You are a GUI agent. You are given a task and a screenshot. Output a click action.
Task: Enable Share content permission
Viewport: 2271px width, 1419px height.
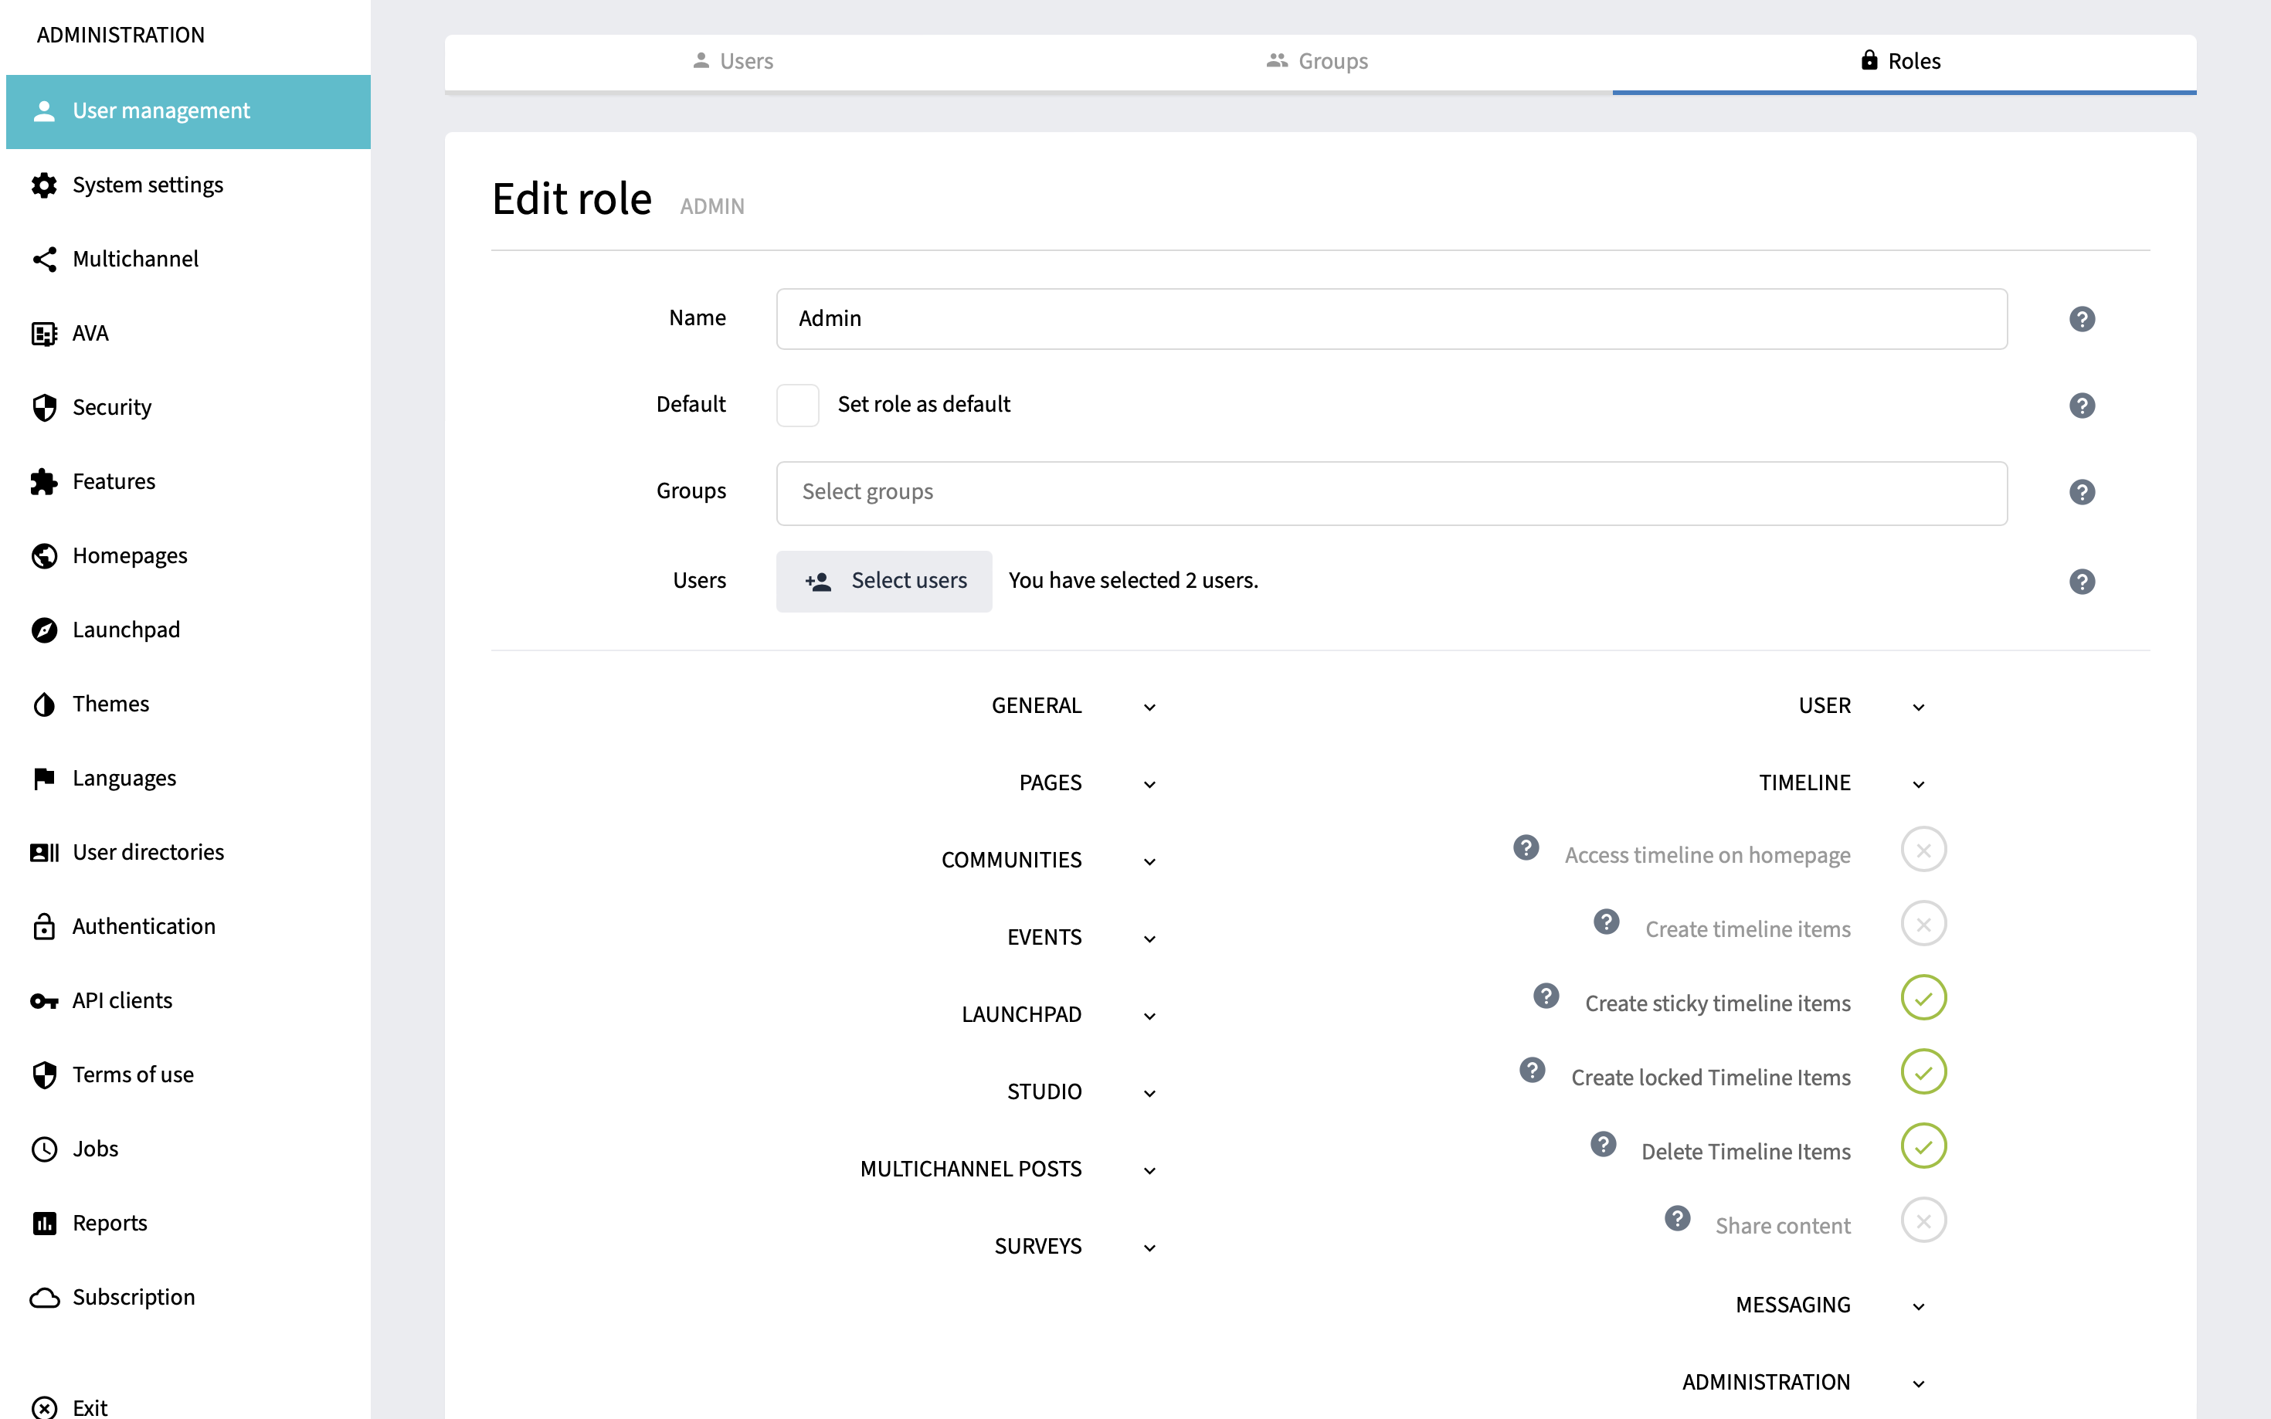click(1923, 1220)
